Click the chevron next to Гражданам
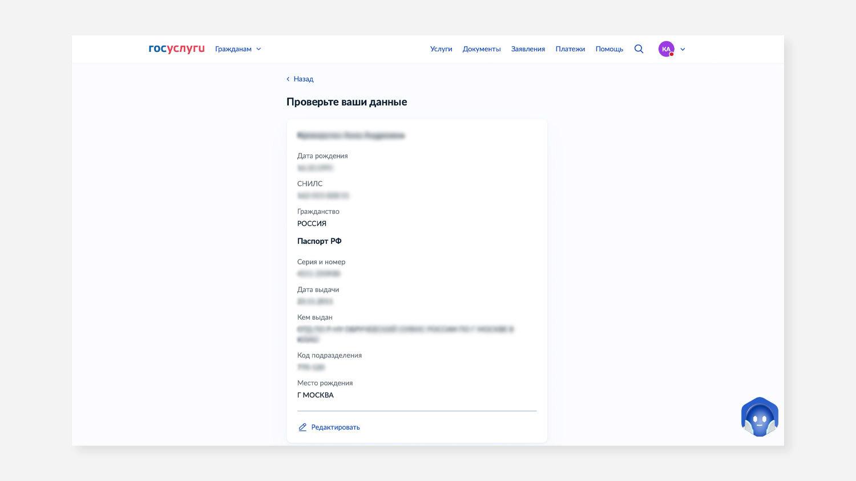 tap(259, 49)
